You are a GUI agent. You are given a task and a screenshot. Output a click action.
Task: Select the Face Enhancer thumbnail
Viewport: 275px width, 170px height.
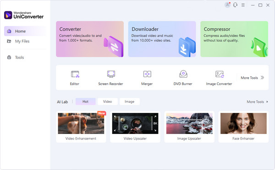pyautogui.click(x=243, y=123)
